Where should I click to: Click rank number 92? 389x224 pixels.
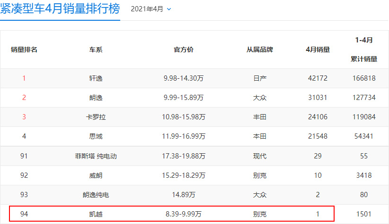tap(24, 175)
